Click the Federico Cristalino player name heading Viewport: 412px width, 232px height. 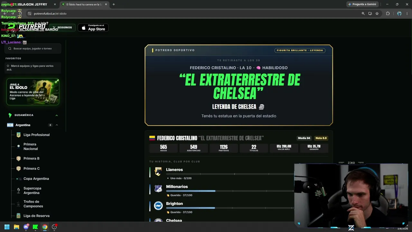coord(177,138)
